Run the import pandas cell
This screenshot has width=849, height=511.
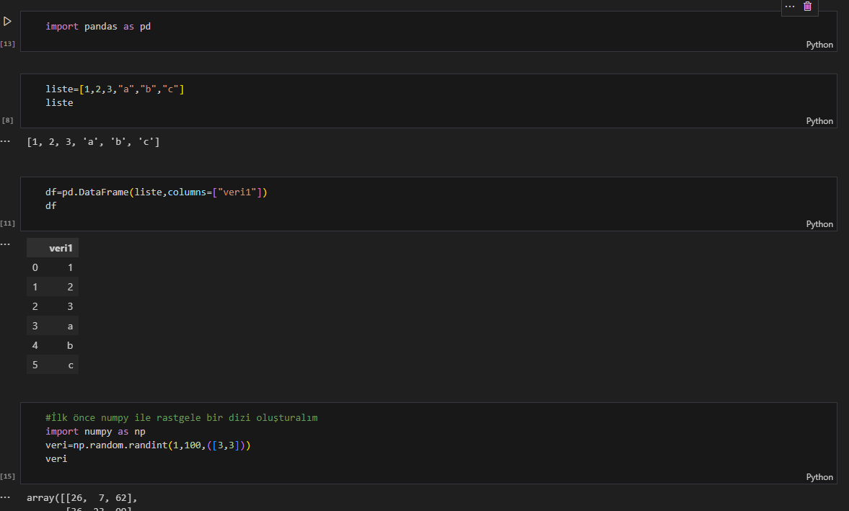pyautogui.click(x=8, y=22)
